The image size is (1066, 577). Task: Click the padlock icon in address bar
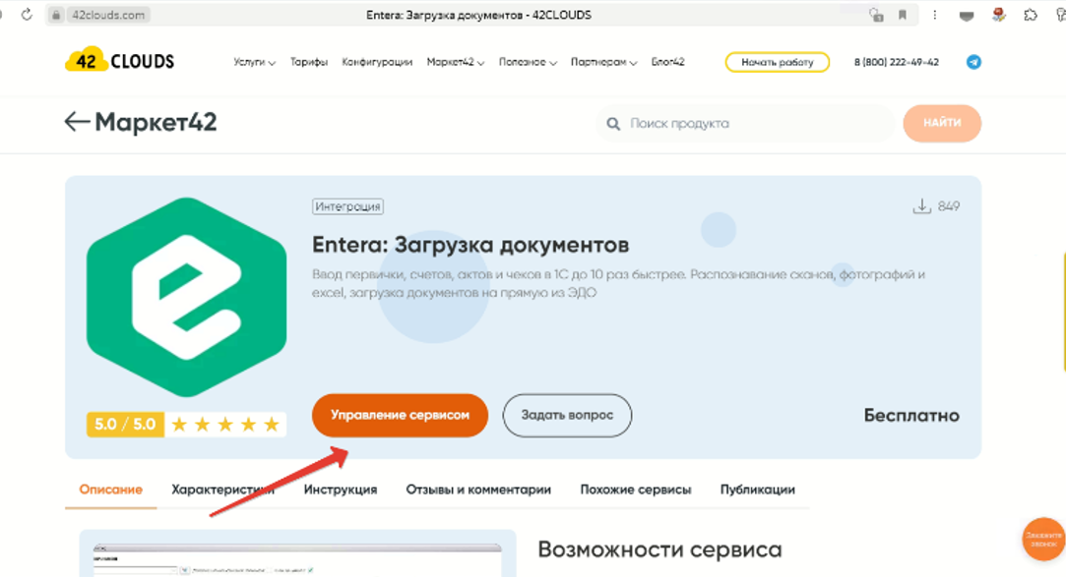tap(56, 15)
